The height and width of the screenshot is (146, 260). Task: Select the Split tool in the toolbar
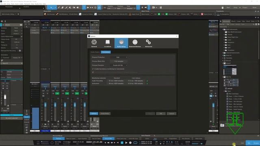click(x=58, y=7)
